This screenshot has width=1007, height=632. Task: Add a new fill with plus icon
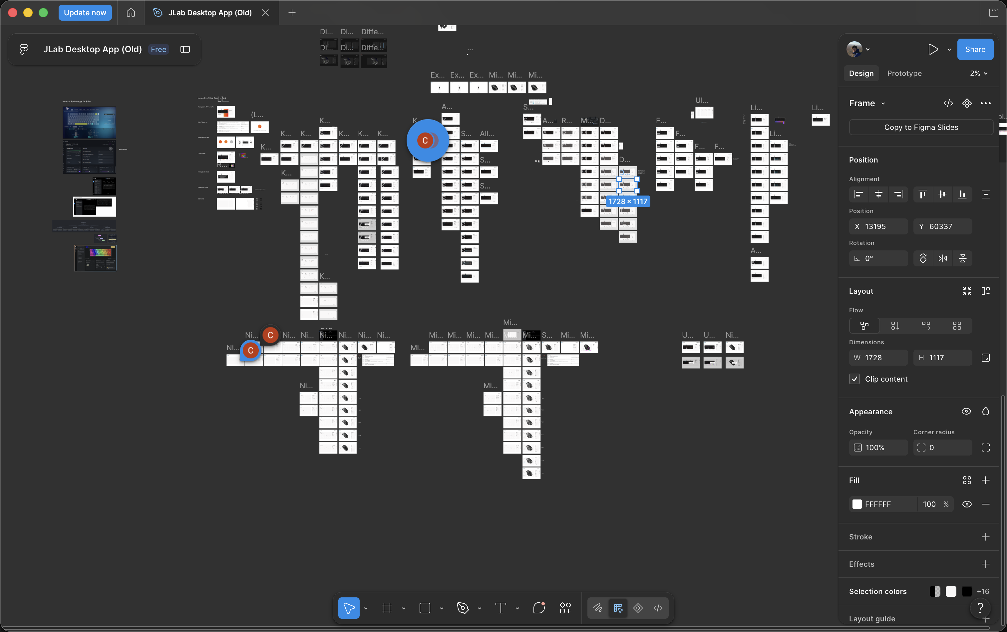point(985,480)
